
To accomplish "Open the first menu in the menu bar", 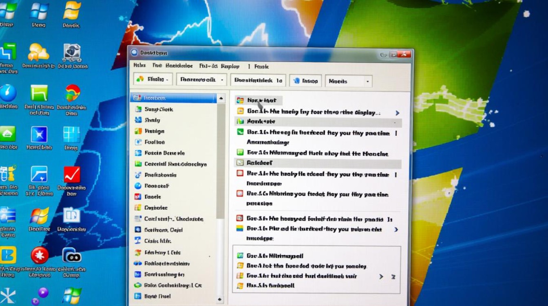I will 139,66.
